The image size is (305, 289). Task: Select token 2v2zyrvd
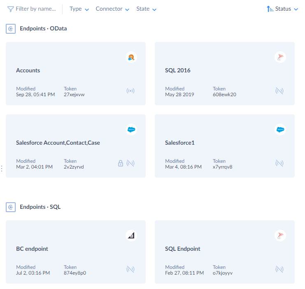(74, 167)
